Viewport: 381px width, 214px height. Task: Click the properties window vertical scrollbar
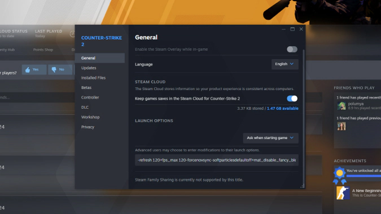[x=304, y=117]
